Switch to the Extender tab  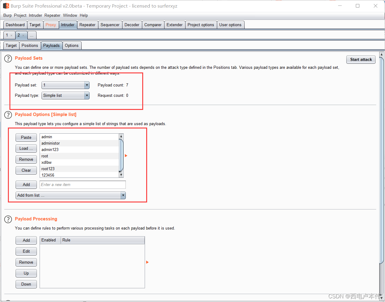pyautogui.click(x=175, y=25)
